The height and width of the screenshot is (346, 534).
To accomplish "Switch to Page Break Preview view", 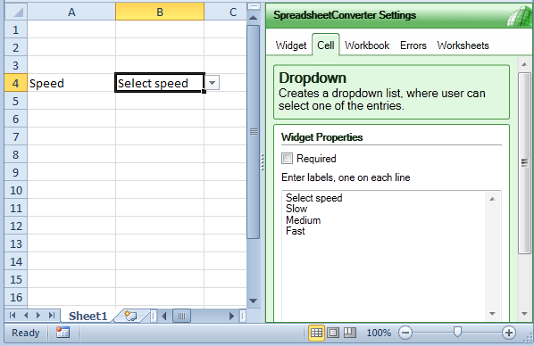I will pos(350,333).
